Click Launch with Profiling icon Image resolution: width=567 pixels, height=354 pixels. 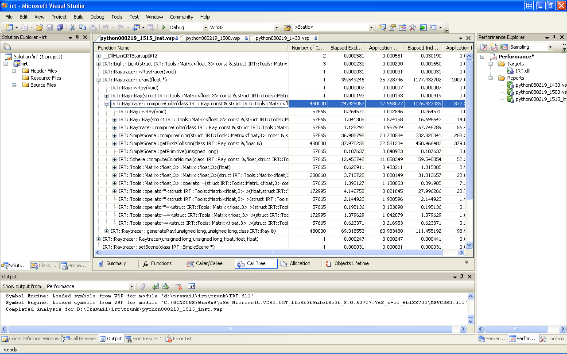(504, 47)
